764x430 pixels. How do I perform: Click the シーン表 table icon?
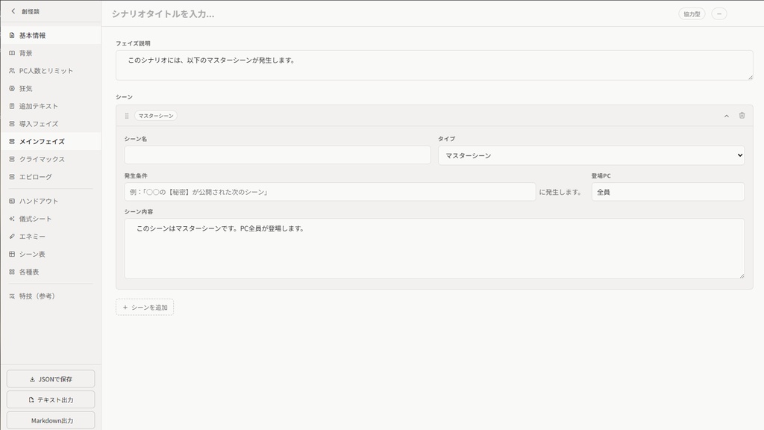(x=12, y=254)
